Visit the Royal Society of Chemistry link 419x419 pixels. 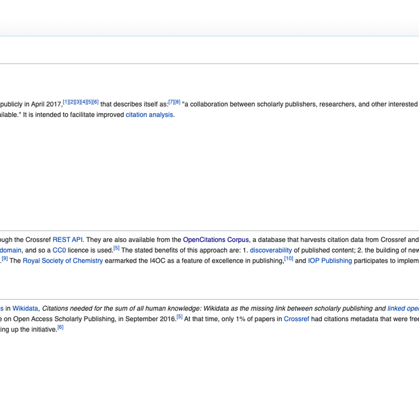[x=63, y=261]
